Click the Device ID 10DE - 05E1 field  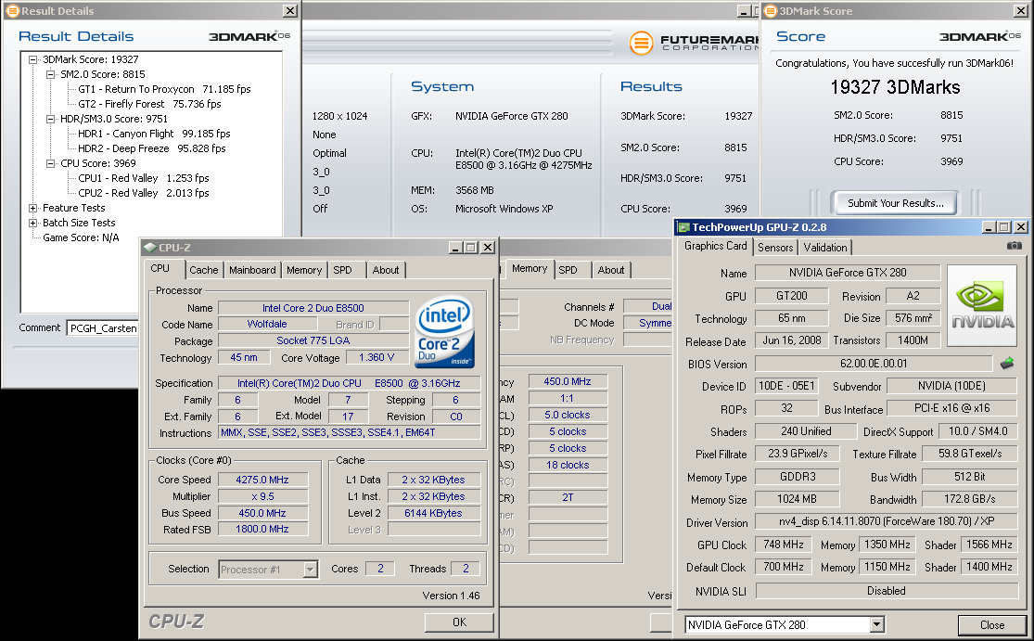pyautogui.click(x=786, y=386)
